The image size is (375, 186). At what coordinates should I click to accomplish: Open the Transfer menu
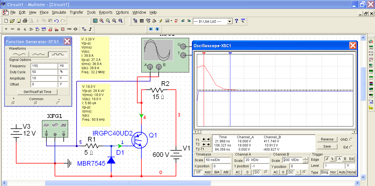[x=76, y=12]
